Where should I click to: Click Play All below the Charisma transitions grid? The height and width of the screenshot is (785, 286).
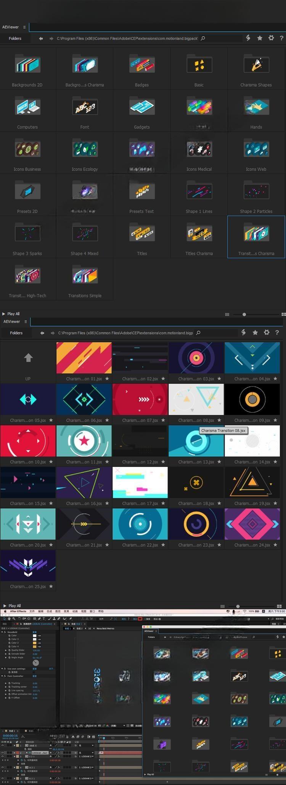[x=14, y=606]
